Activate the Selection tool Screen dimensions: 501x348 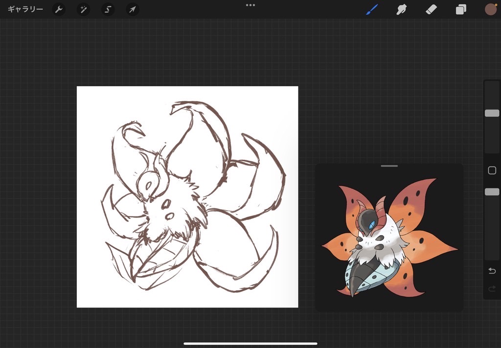(x=108, y=9)
